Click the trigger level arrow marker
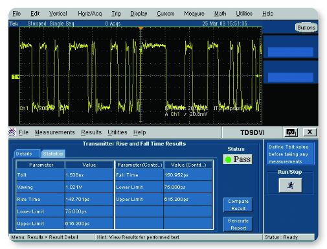This screenshot has height=249, width=327. click(x=257, y=76)
